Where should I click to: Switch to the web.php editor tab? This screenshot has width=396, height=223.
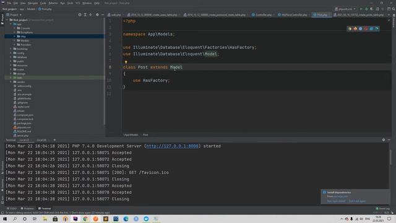pyautogui.click(x=114, y=15)
